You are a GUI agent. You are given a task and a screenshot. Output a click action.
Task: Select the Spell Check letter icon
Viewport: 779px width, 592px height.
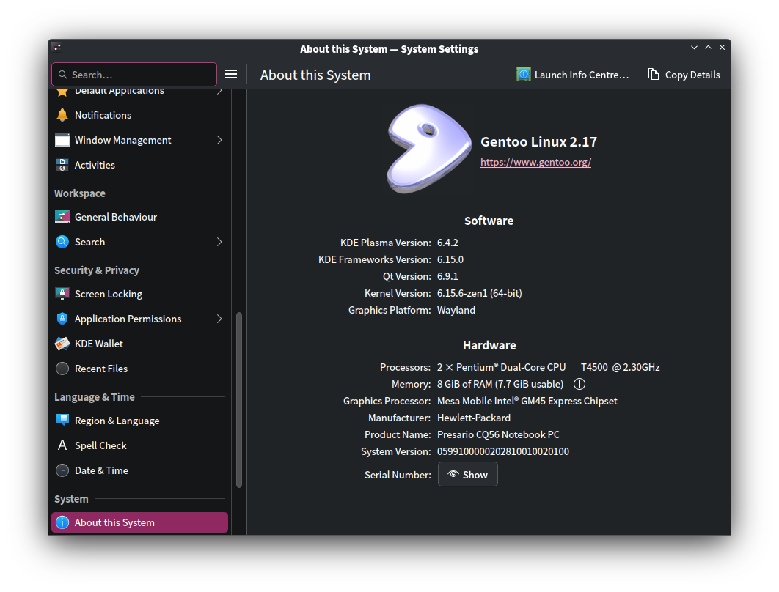coord(62,445)
